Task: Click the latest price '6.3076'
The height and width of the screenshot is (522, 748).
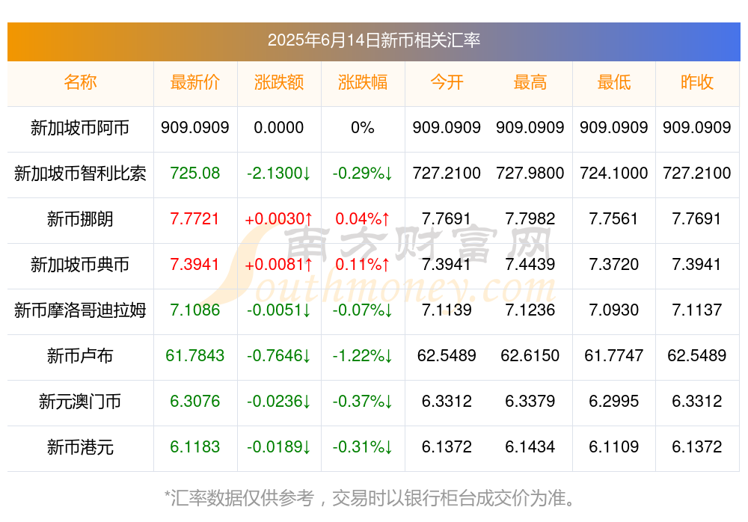Action: coord(194,401)
